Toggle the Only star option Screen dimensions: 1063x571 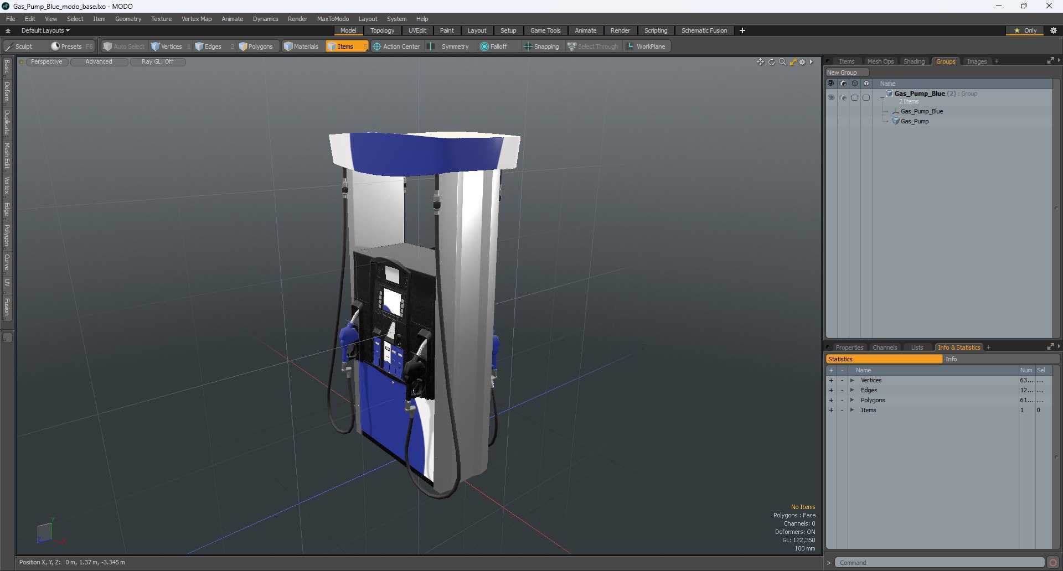1025,30
